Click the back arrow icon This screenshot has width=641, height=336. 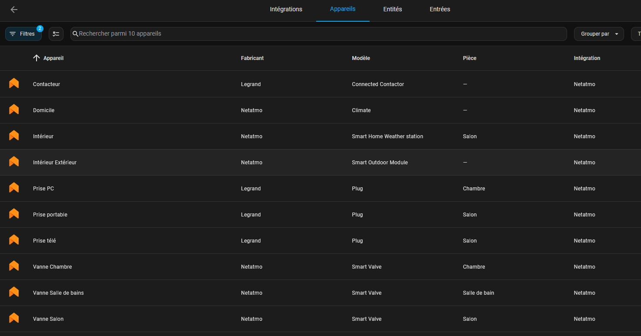tap(14, 10)
